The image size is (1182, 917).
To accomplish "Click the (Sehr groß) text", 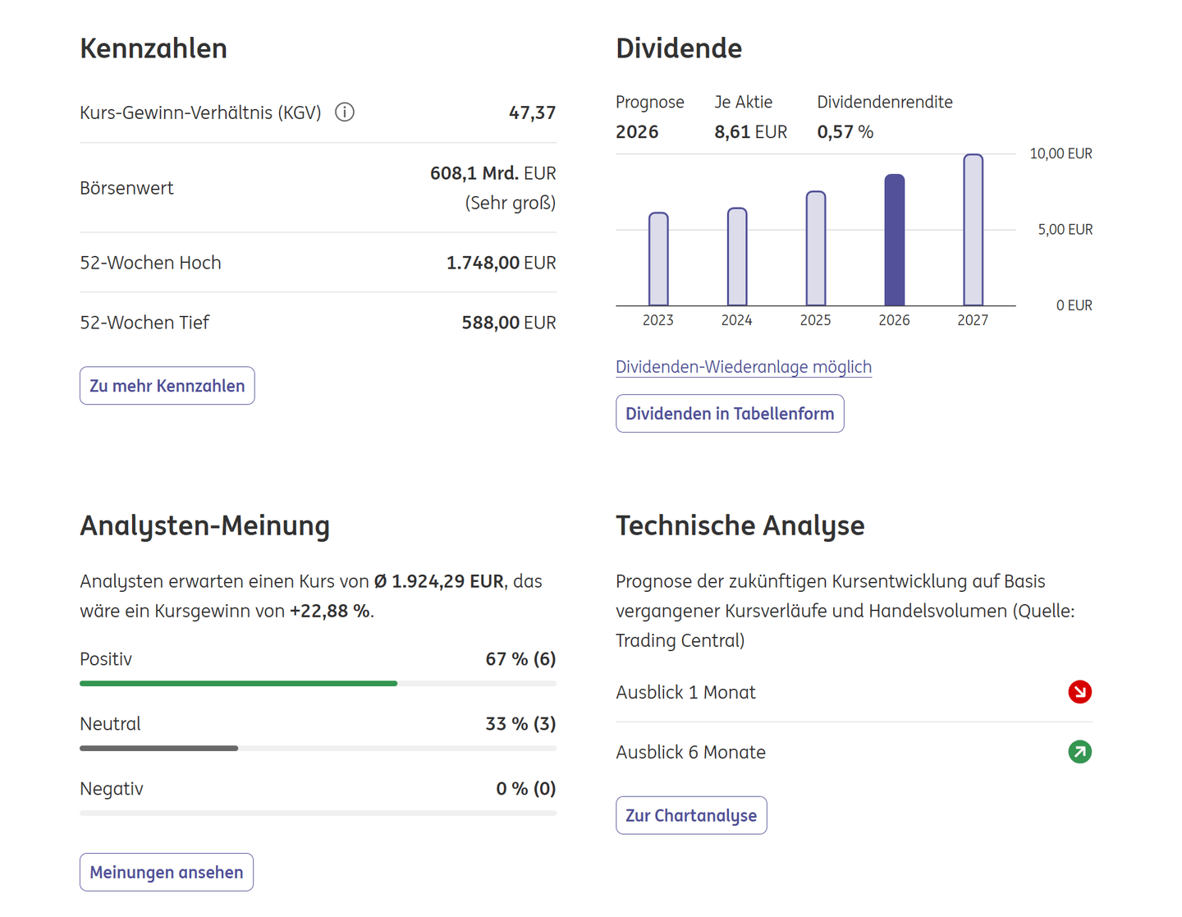I will [x=511, y=203].
